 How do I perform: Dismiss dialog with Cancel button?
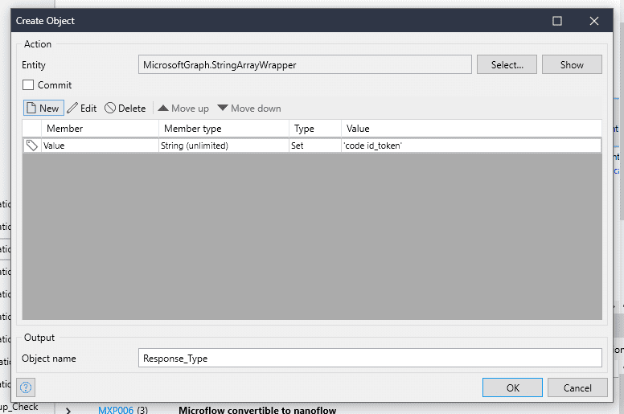(x=577, y=387)
